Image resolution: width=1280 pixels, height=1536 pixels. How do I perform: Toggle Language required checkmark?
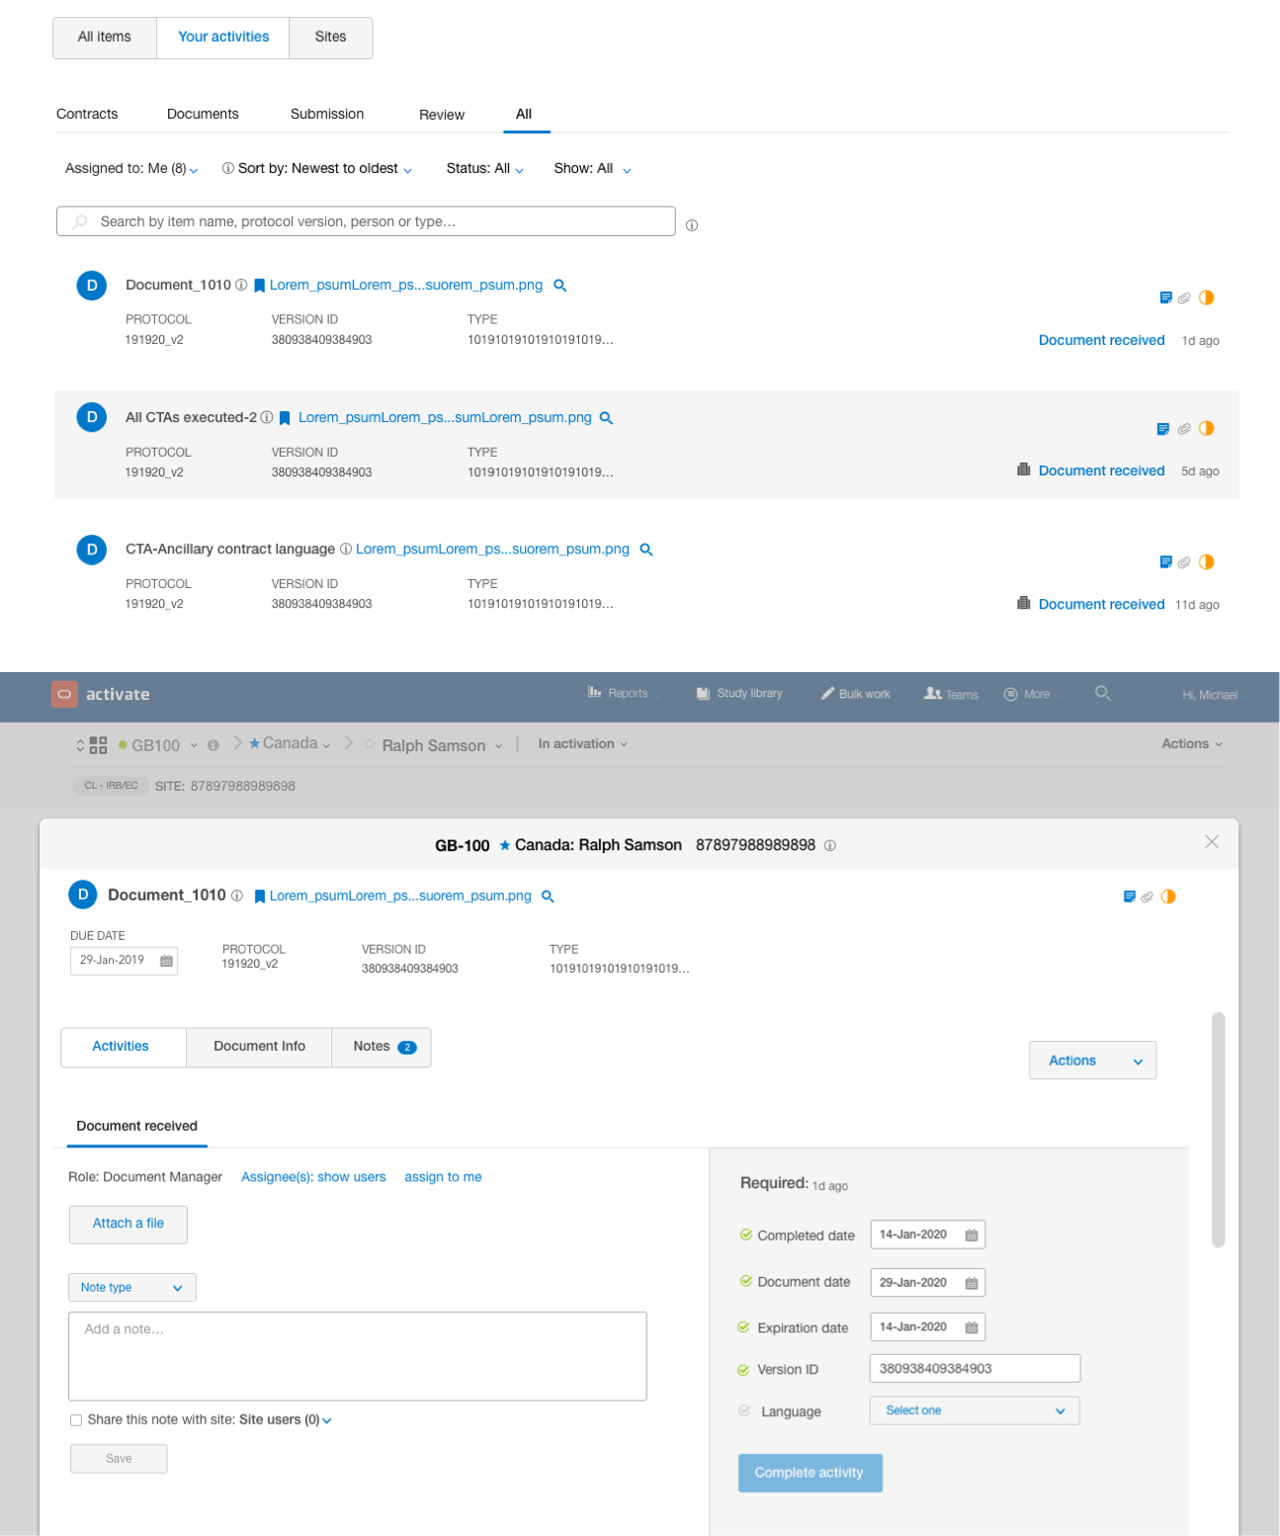click(x=744, y=1411)
